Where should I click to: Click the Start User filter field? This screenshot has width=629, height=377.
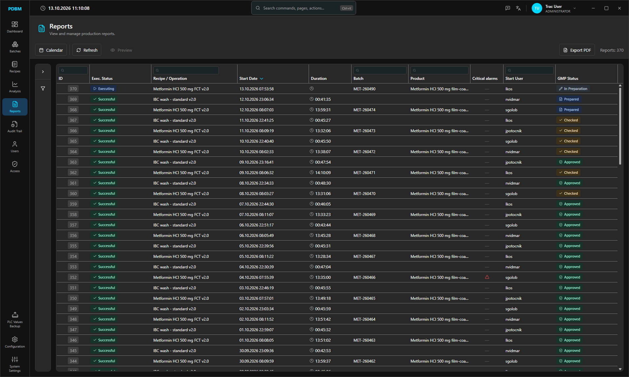(x=529, y=70)
